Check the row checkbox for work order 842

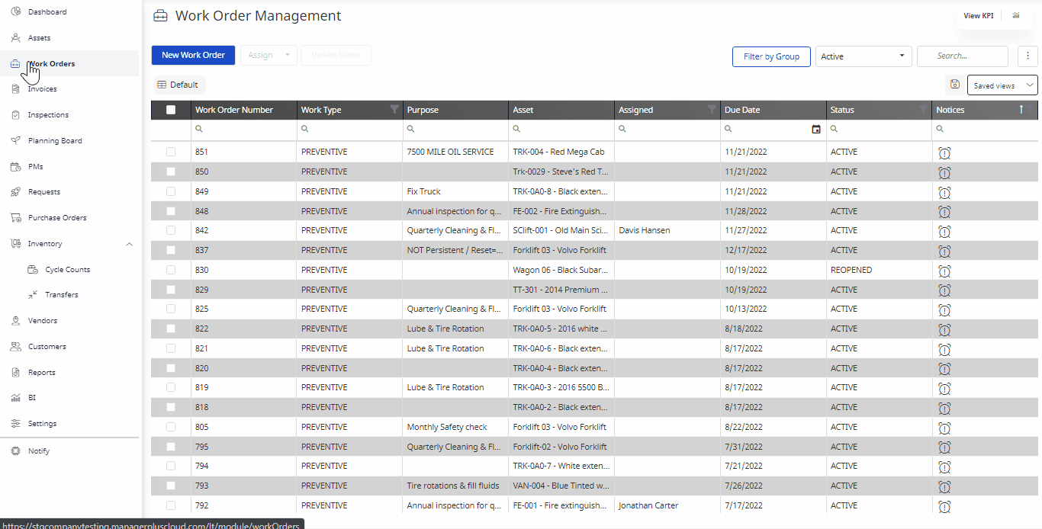coord(170,230)
